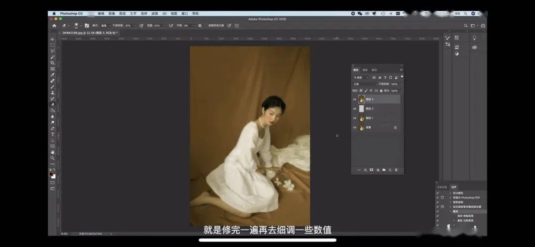Select the Horizontal Type tool
The image size is (535, 247).
coord(52,135)
